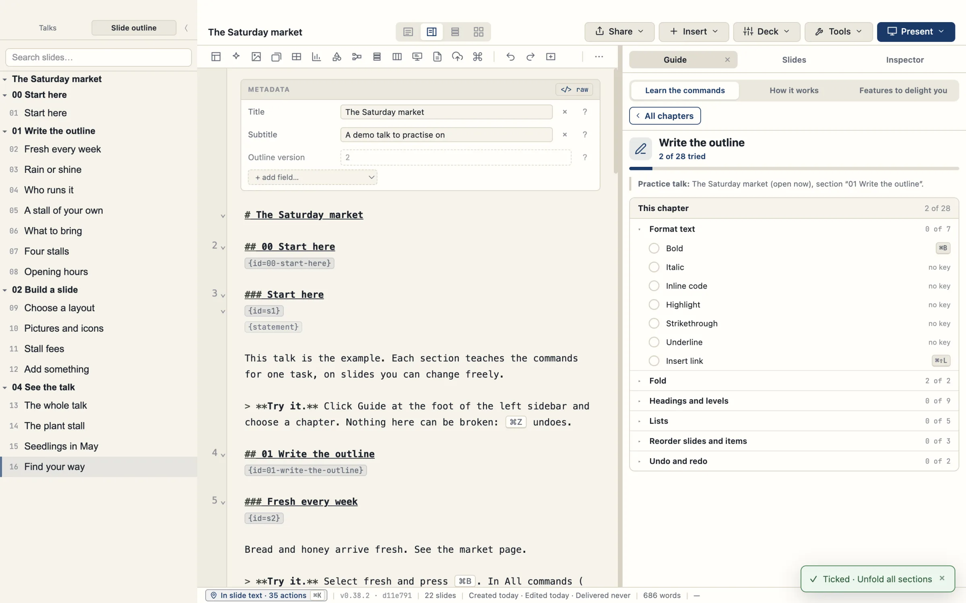Insert an image via the picture icon
The image size is (966, 603).
pyautogui.click(x=256, y=57)
